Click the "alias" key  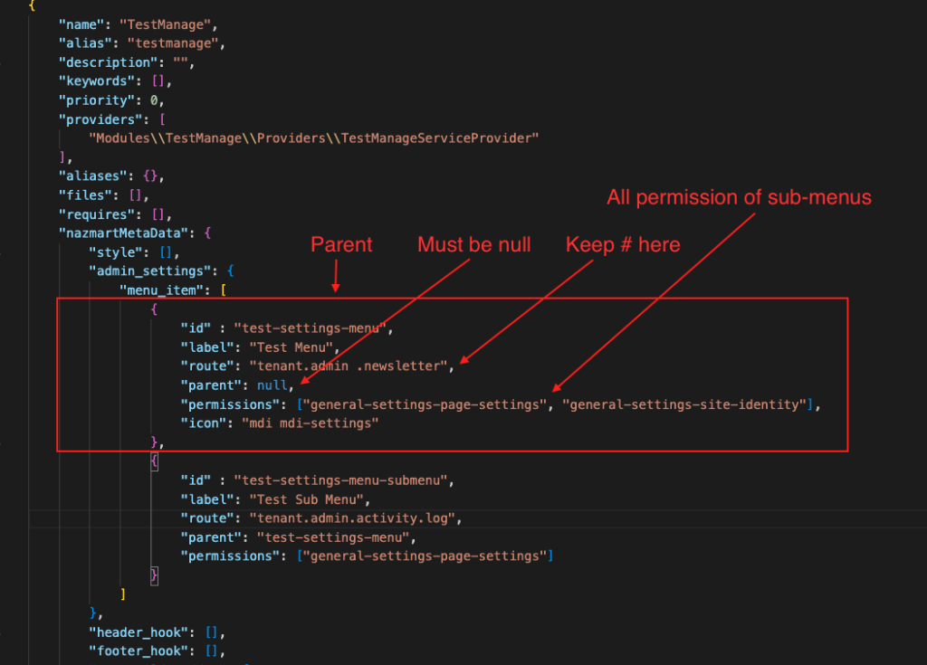pyautogui.click(x=85, y=43)
